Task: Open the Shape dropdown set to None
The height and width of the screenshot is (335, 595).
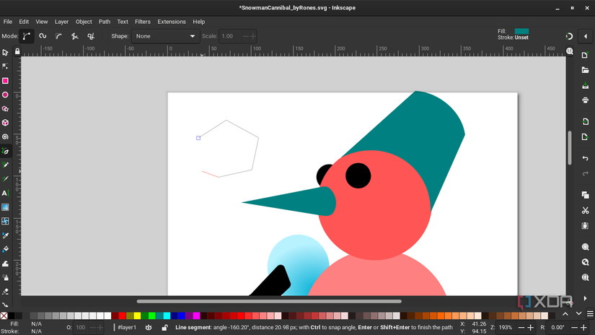Action: (165, 36)
